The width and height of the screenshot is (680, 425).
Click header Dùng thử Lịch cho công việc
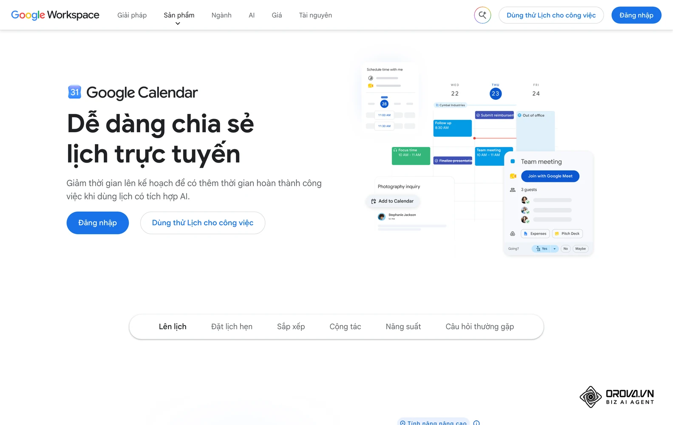tap(551, 15)
